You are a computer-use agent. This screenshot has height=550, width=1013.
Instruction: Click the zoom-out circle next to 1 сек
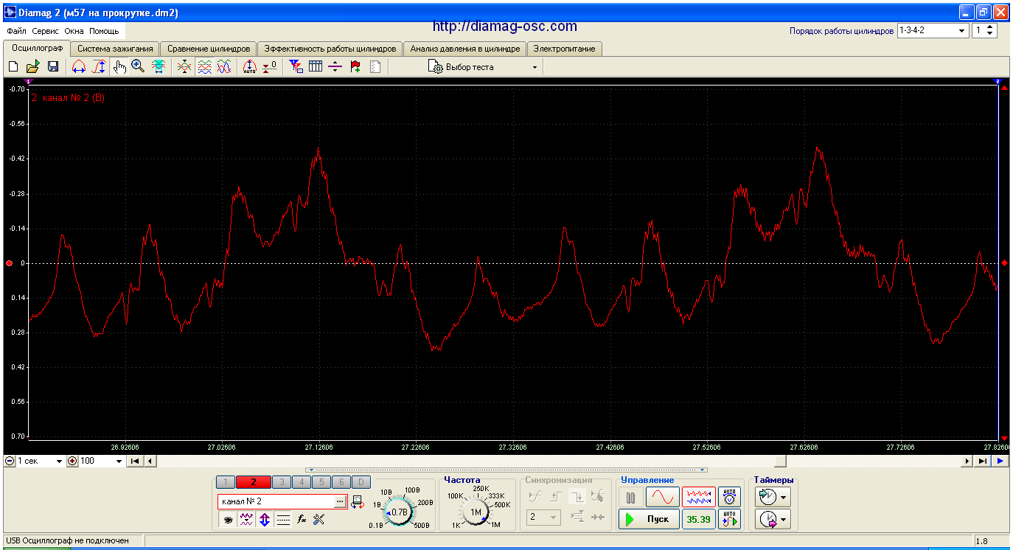[10, 461]
